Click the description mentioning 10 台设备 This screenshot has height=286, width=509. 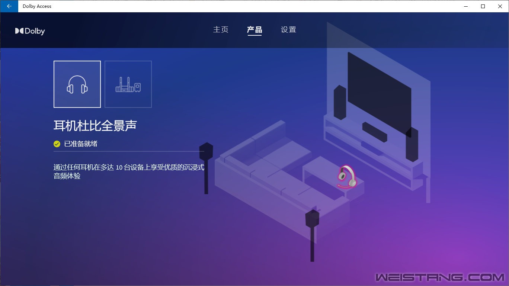(x=129, y=171)
